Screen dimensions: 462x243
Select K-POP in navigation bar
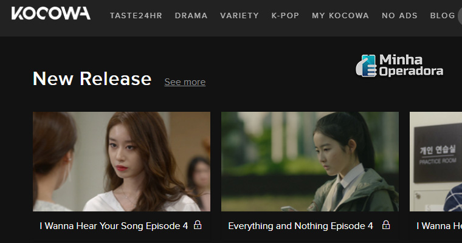point(285,16)
